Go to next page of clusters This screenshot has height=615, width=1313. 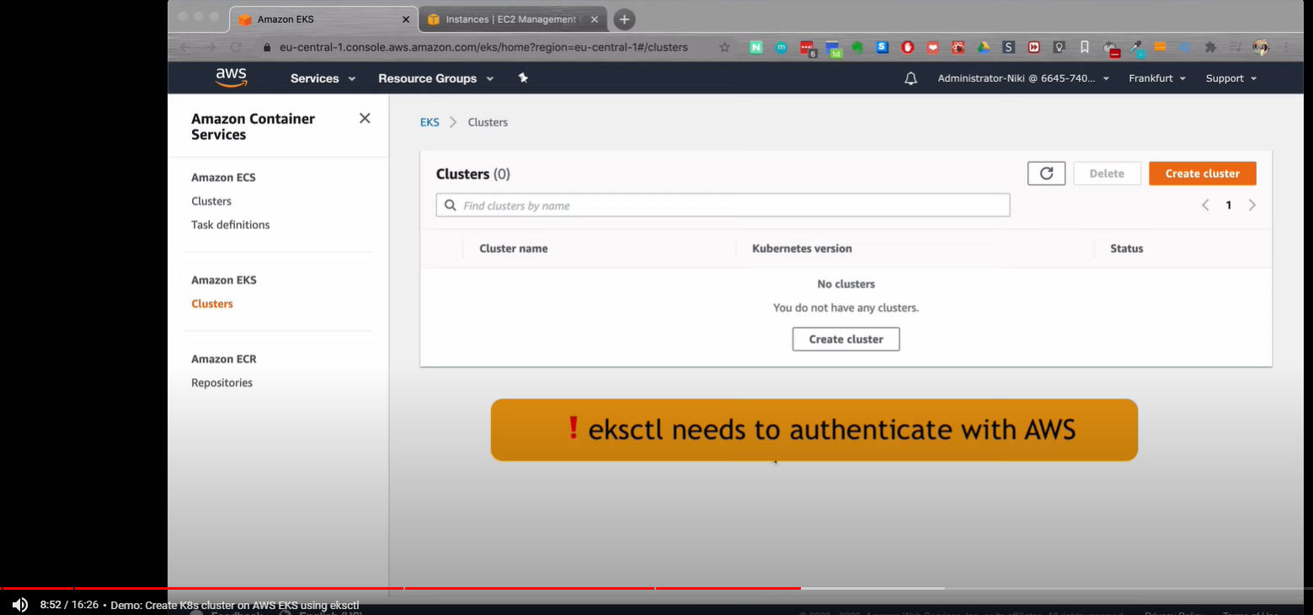[x=1252, y=205]
